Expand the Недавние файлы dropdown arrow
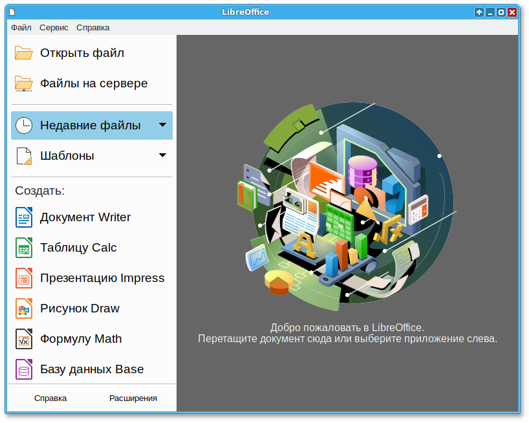Image resolution: width=529 pixels, height=423 pixels. click(162, 125)
